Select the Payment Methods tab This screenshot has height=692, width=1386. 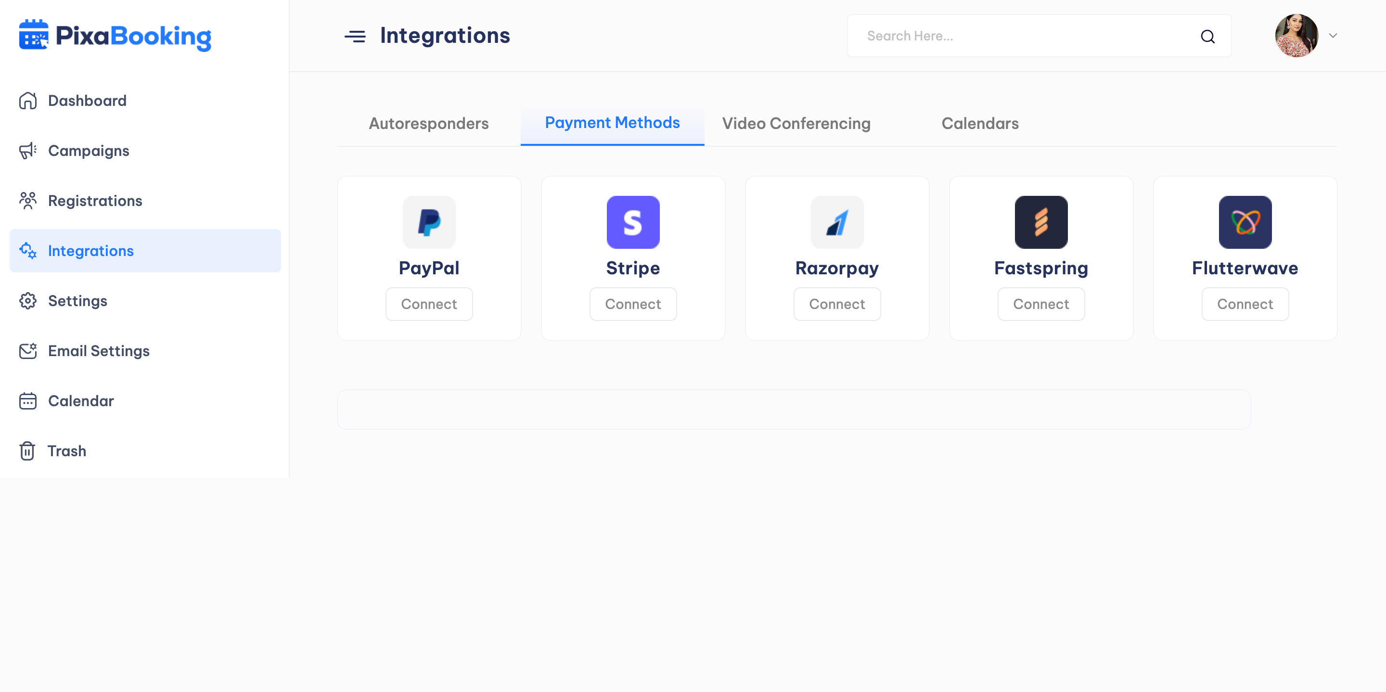click(x=612, y=123)
